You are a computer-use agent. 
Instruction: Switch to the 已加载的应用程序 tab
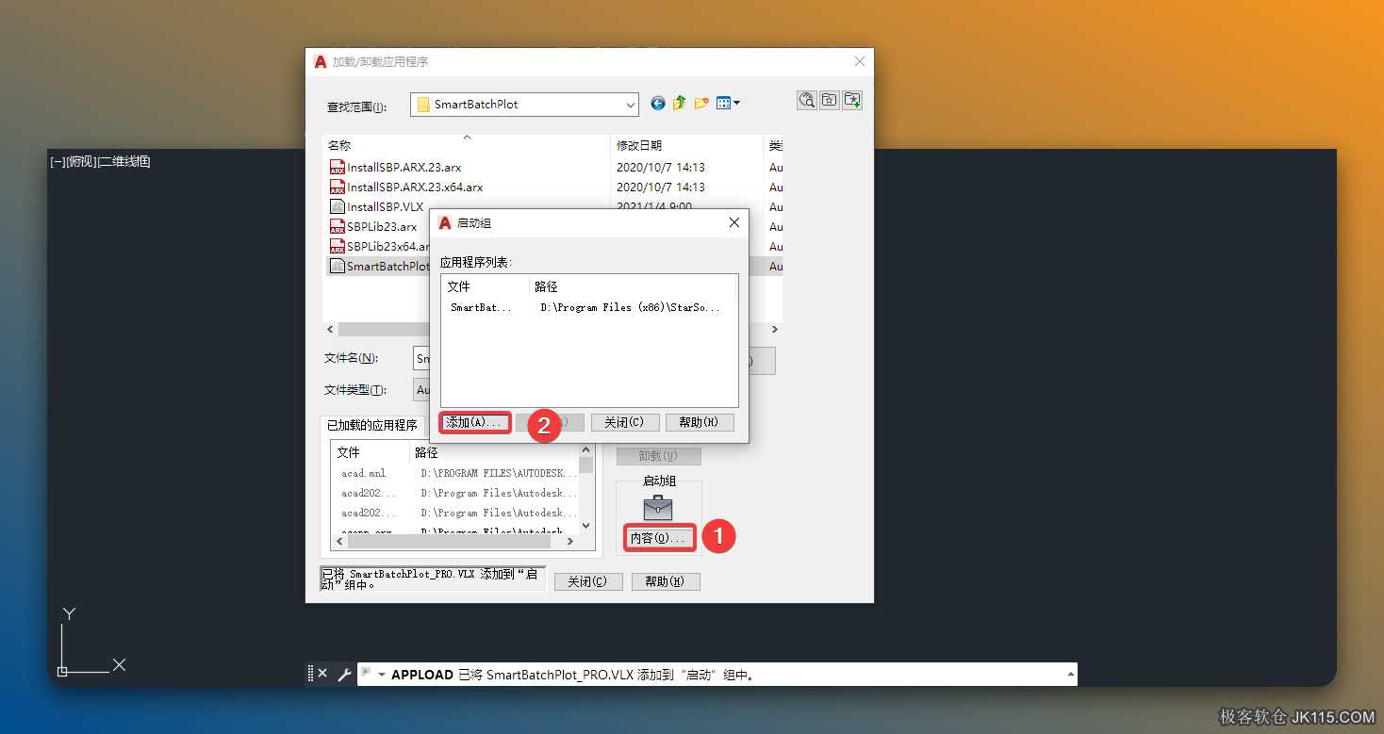[x=372, y=425]
